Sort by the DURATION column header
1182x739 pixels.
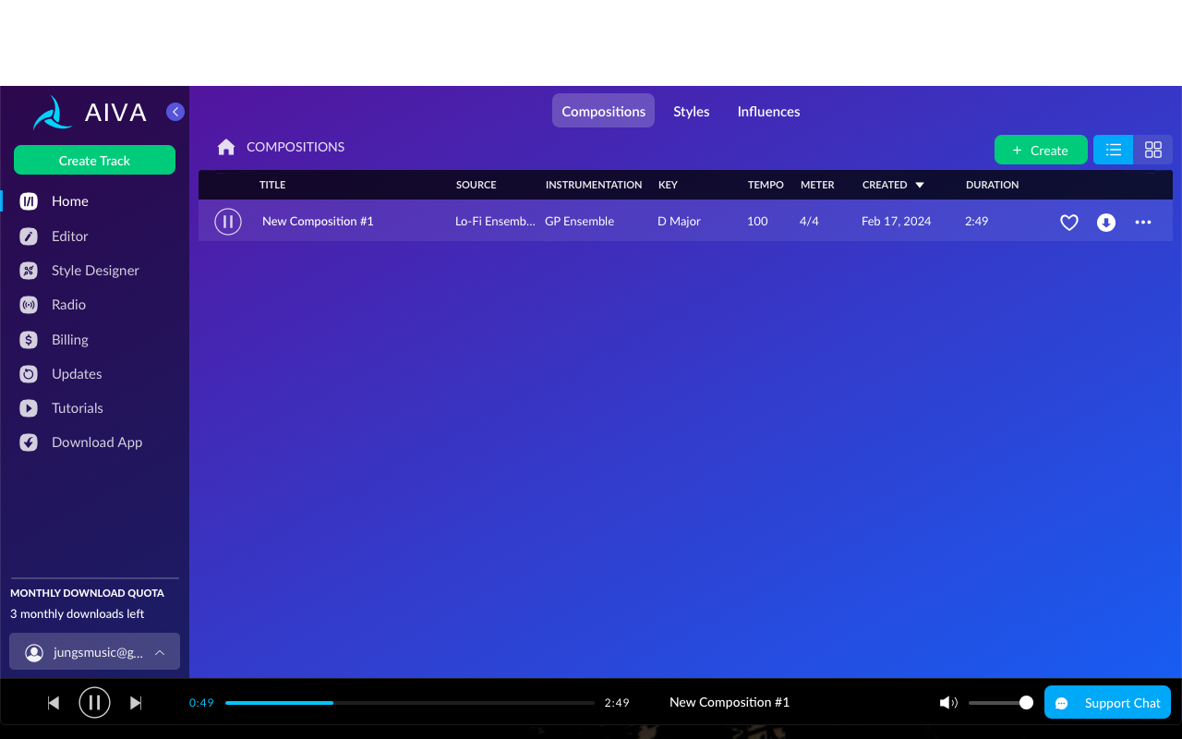(993, 185)
